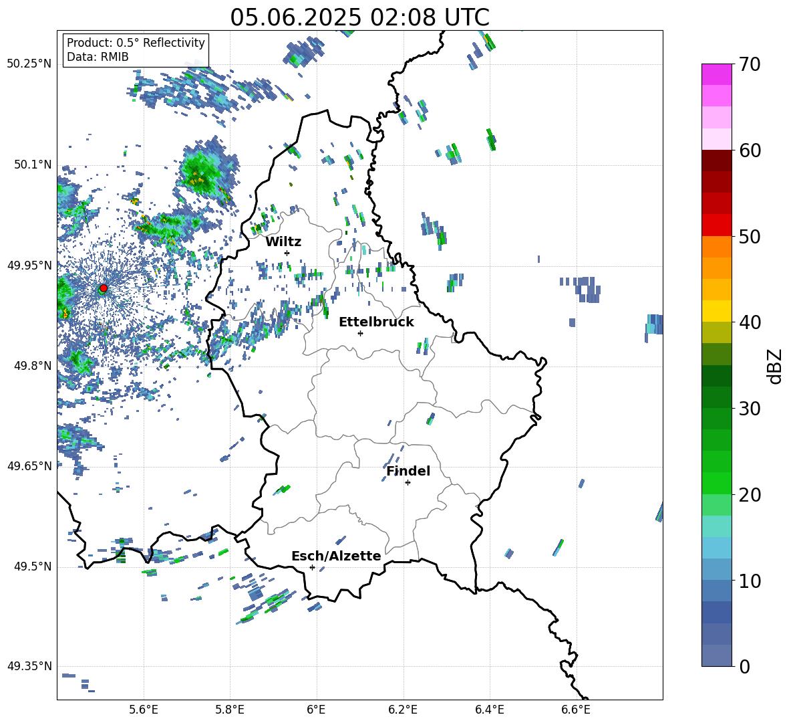791x723 pixels.
Task: Click the Ettelbruck city label
Action: pyautogui.click(x=376, y=322)
